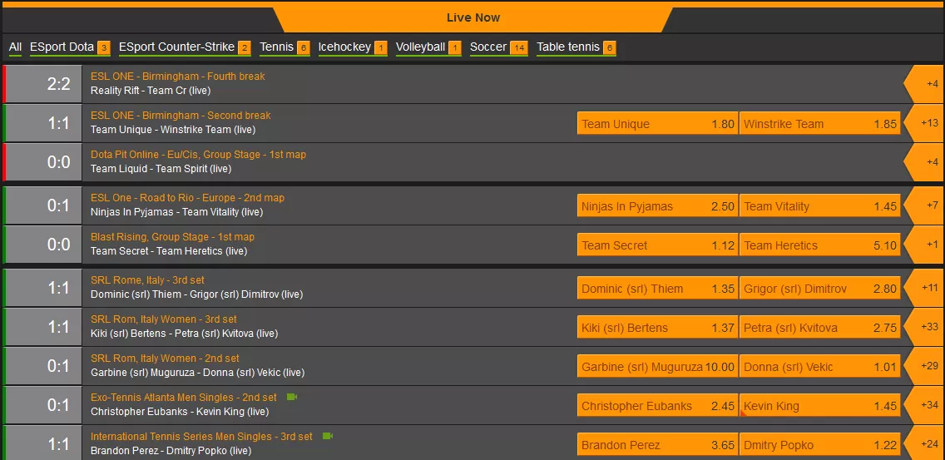Select Team Heretics at 5.10
Image resolution: width=945 pixels, height=460 pixels.
click(x=820, y=245)
